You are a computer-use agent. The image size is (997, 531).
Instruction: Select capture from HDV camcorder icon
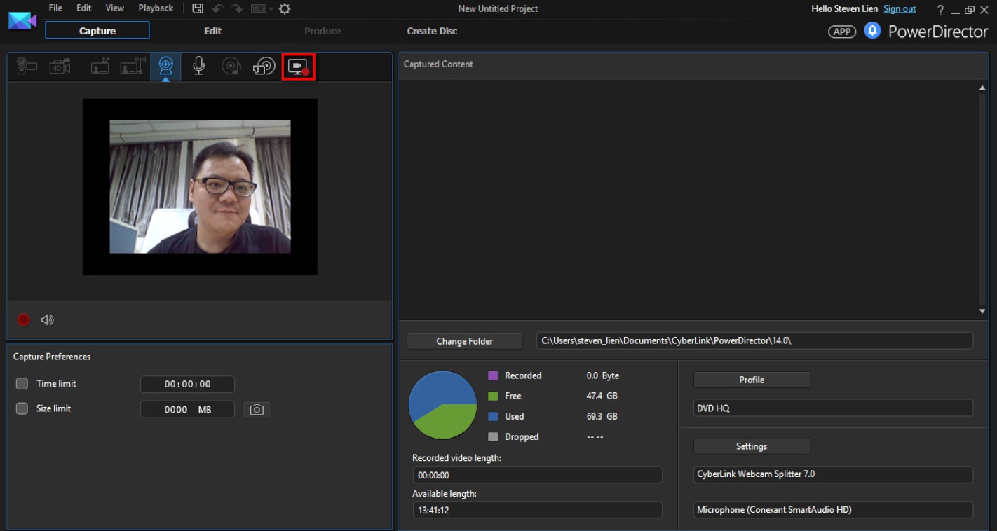(x=60, y=67)
